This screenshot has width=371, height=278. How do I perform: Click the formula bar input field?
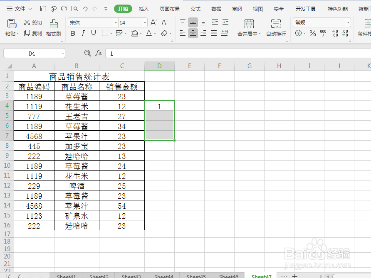click(x=238, y=54)
